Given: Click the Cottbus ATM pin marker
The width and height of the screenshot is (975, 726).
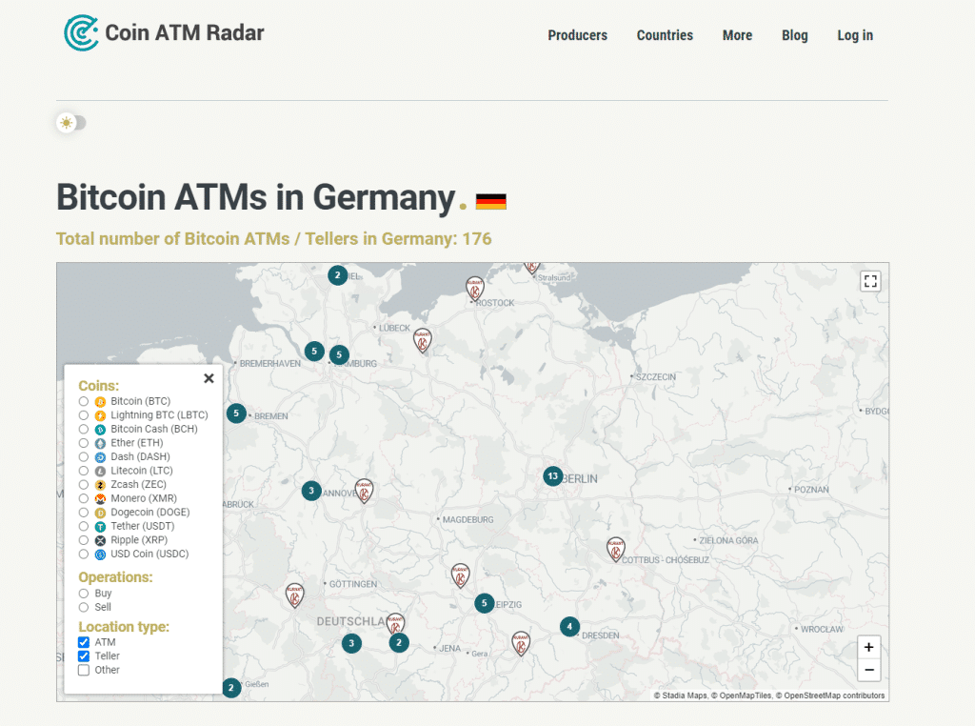Looking at the screenshot, I should point(616,550).
